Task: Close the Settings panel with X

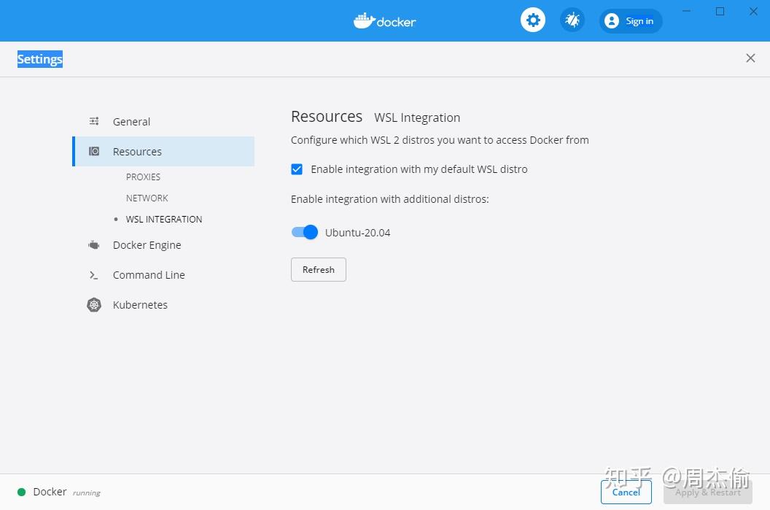Action: click(x=750, y=58)
